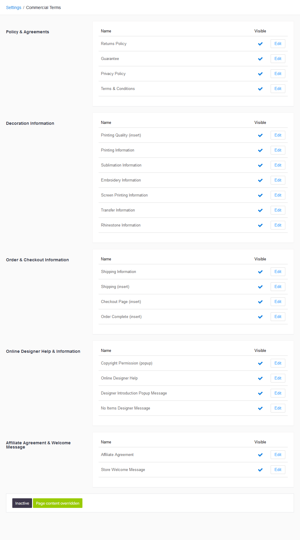300x540 pixels.
Task: Click the Inactive status badge
Action: (22, 503)
